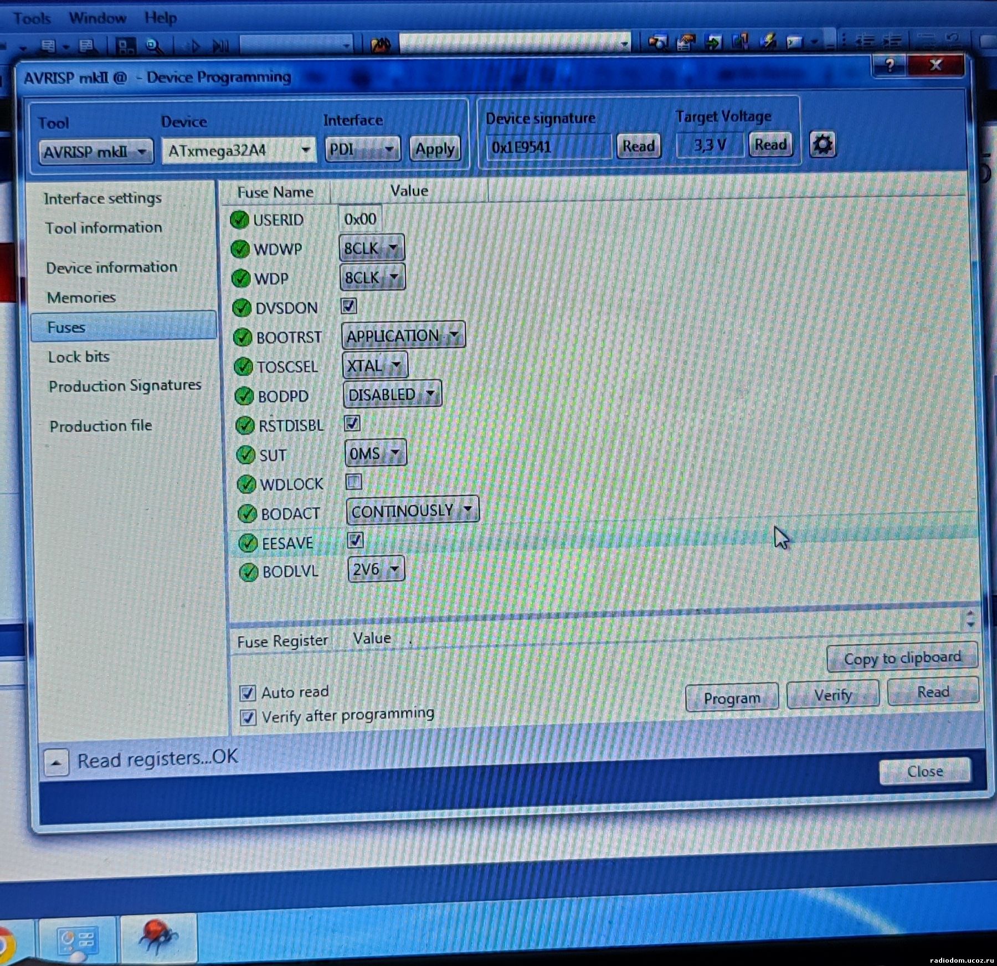Click the fuse register list scroll stepper
The width and height of the screenshot is (997, 966).
pos(970,619)
